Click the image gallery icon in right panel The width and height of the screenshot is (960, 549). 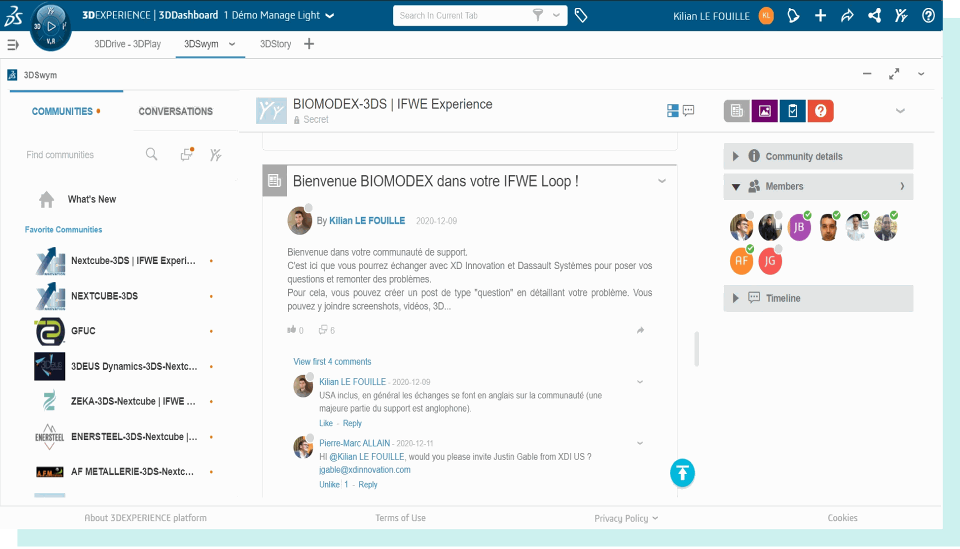tap(764, 110)
